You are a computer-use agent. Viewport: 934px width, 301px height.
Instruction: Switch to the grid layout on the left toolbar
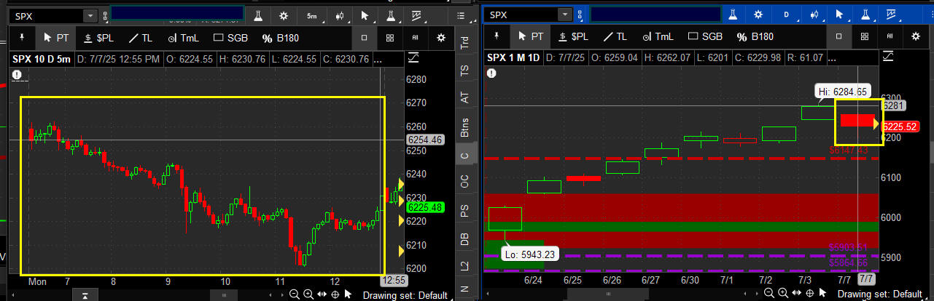tap(390, 37)
